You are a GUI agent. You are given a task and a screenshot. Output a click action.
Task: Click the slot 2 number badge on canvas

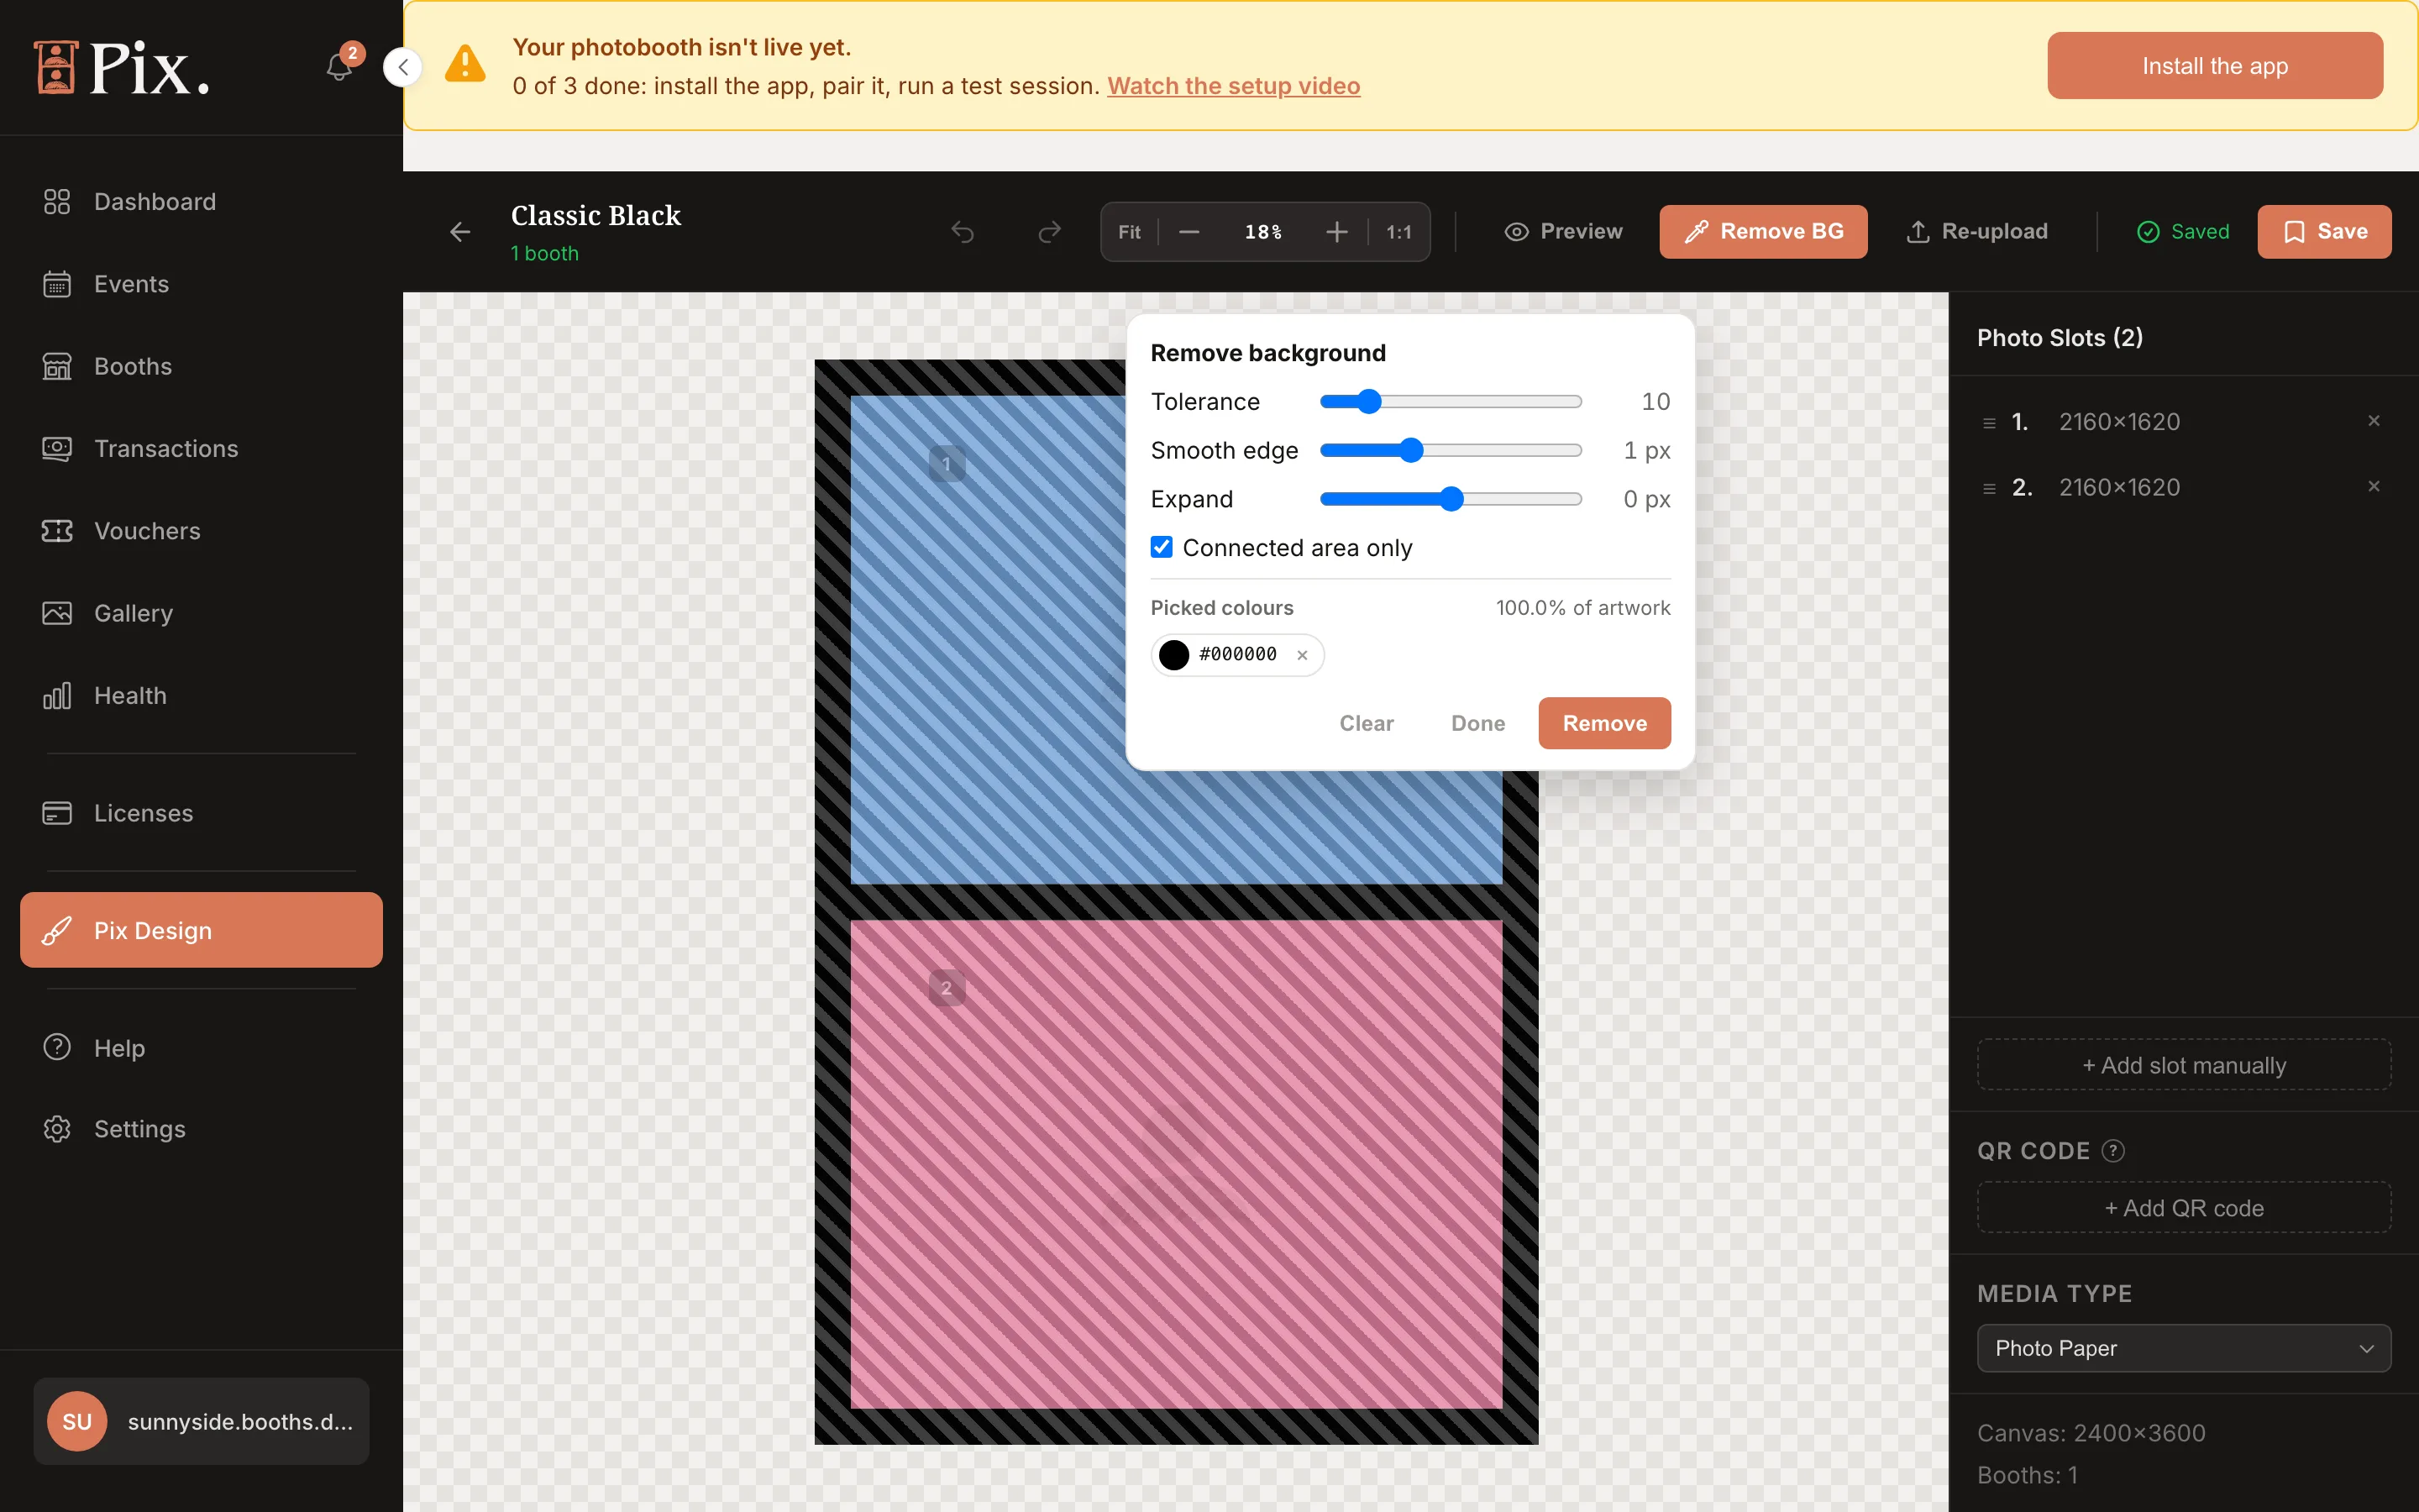(x=947, y=988)
